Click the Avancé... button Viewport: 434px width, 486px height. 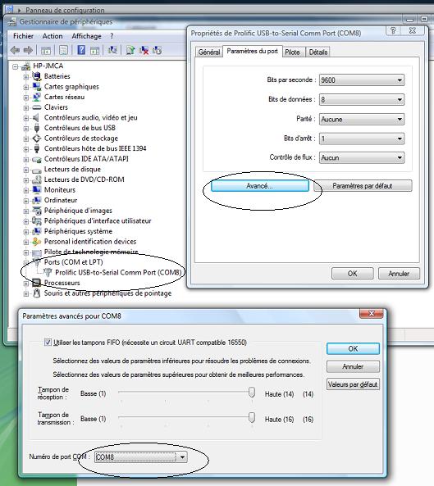coord(259,186)
